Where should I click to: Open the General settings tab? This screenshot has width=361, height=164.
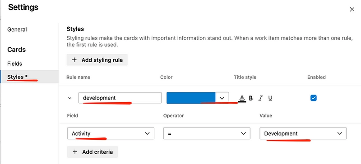click(17, 29)
